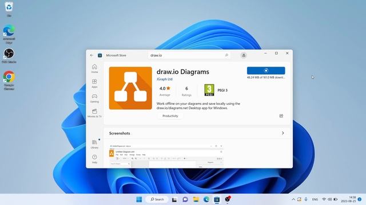Open Help in the Store sidebar
This screenshot has height=205, width=366.
pos(94,159)
